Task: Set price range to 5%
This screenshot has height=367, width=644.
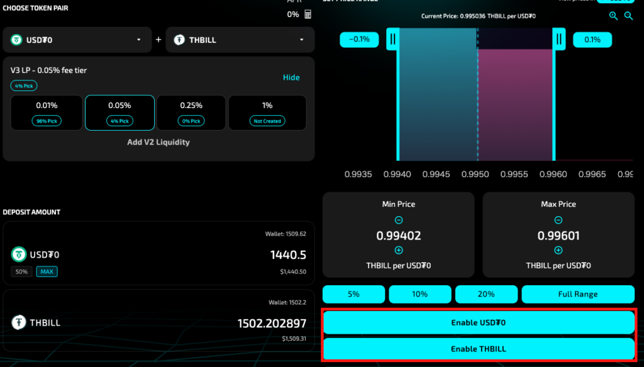Action: click(353, 294)
